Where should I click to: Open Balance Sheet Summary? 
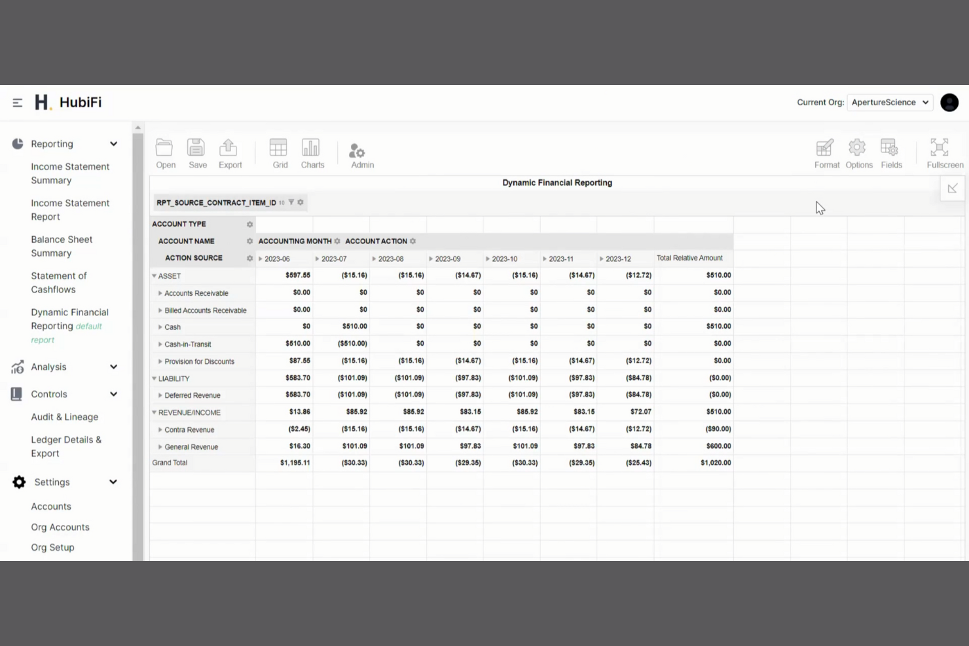[62, 246]
